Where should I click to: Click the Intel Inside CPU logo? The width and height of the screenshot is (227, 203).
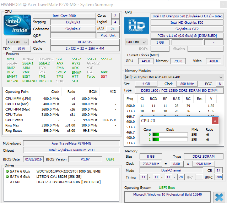pos(17,25)
